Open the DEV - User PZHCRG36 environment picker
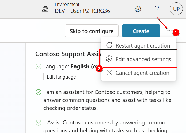Screen dimensions: 186x133 [x=82, y=11]
